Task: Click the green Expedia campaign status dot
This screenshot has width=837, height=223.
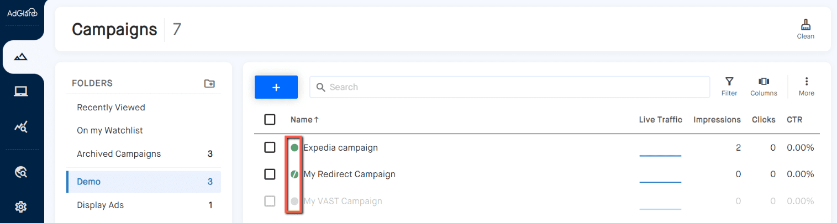Action: pos(294,147)
